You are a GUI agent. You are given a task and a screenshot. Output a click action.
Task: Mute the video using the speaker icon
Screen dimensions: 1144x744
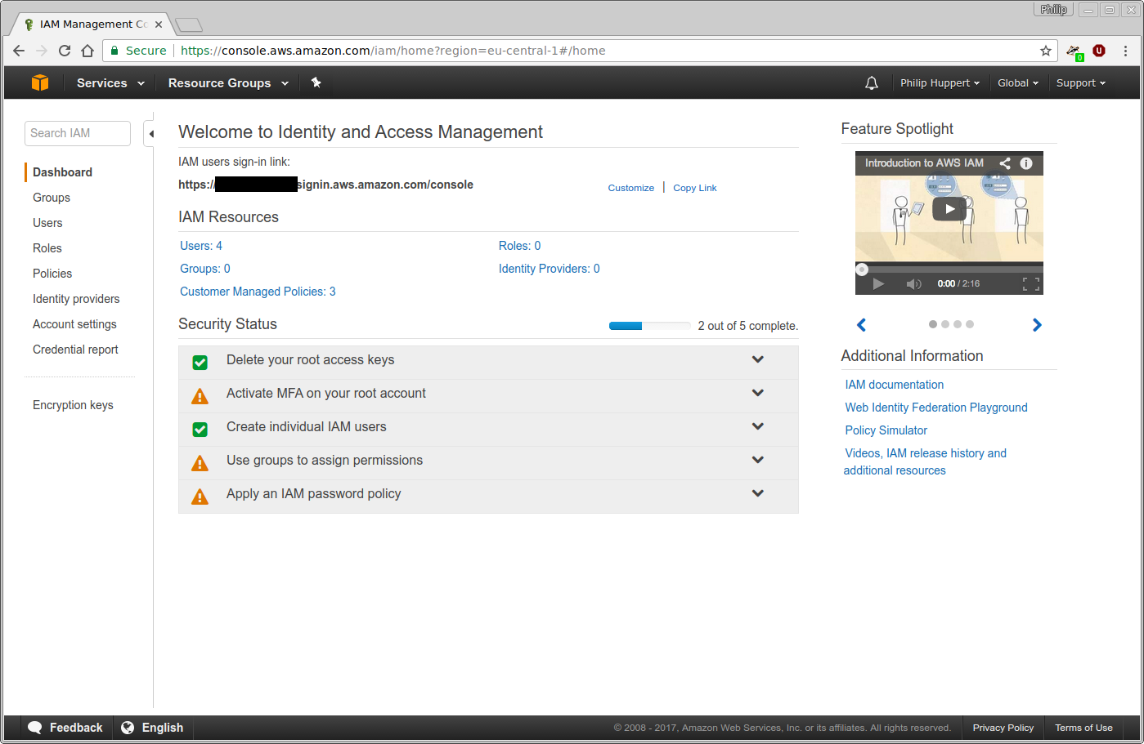[913, 284]
